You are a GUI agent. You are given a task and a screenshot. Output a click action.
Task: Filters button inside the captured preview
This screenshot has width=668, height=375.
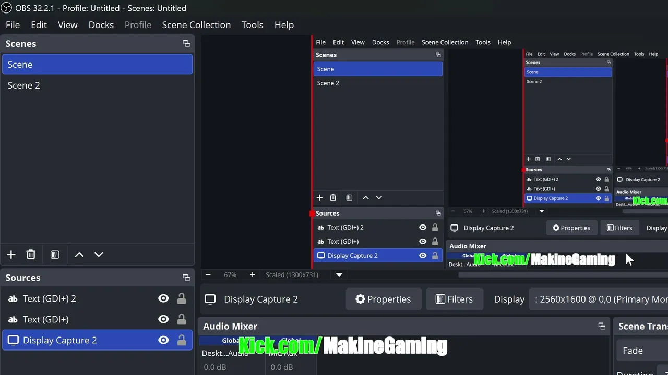pyautogui.click(x=619, y=228)
